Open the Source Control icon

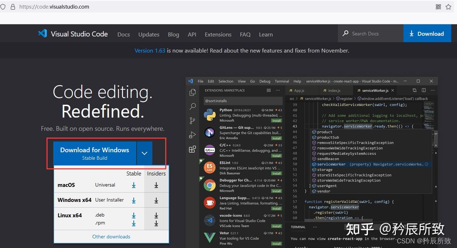(x=192, y=120)
